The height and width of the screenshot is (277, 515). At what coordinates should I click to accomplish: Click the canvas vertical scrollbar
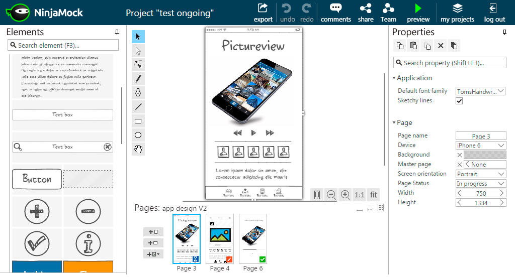(384, 119)
